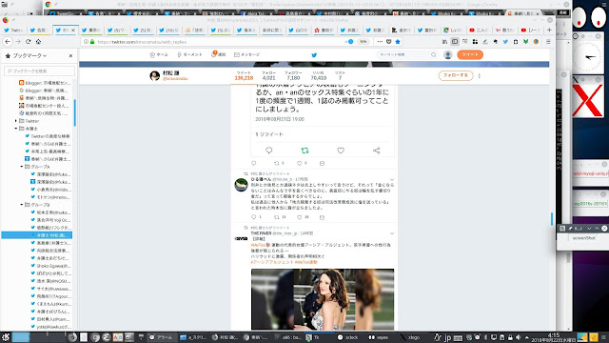This screenshot has width=609, height=343.
Task: Open Twitter notifications with badge
Action: point(218,55)
